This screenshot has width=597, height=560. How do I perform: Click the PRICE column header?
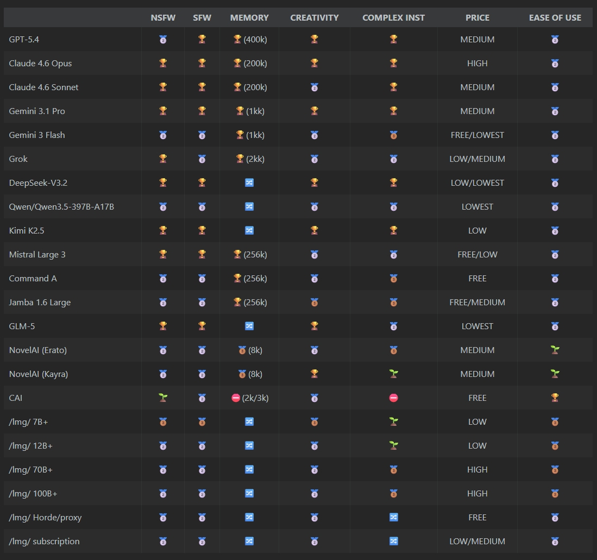click(x=477, y=17)
